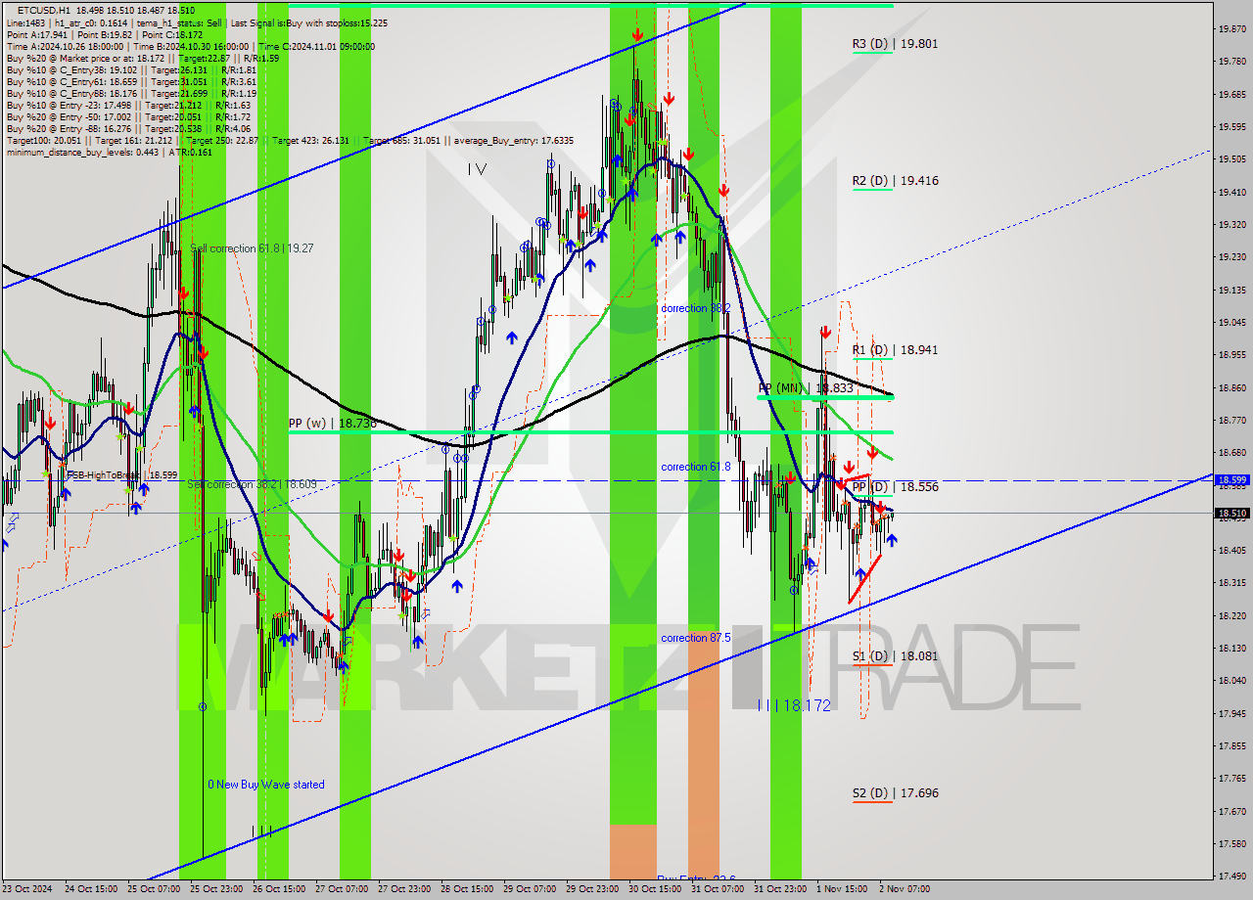Click the 'Target100: 20.051' targets line
This screenshot has width=1253, height=900.
pyautogui.click(x=290, y=140)
